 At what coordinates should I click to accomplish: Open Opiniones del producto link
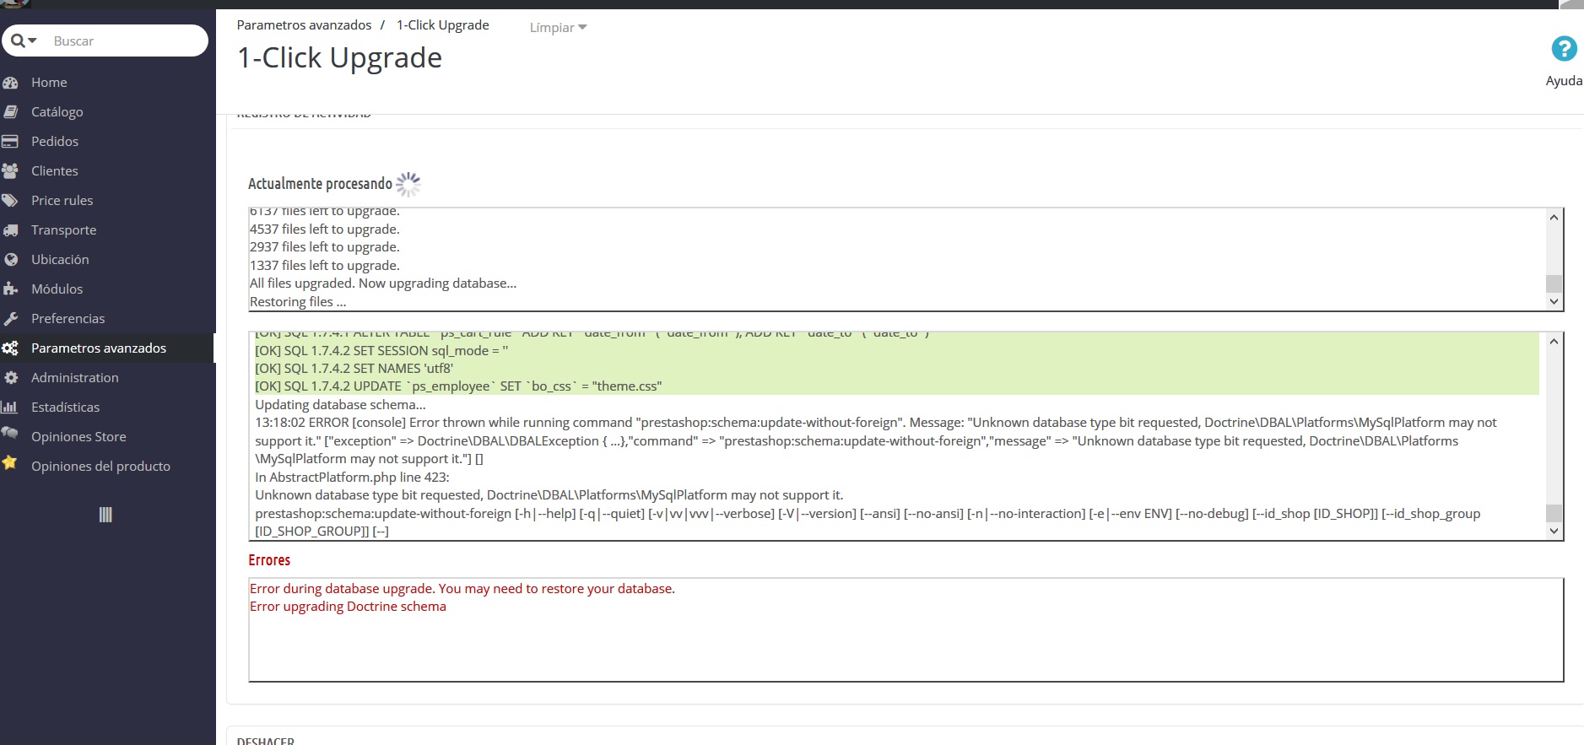pyautogui.click(x=100, y=466)
